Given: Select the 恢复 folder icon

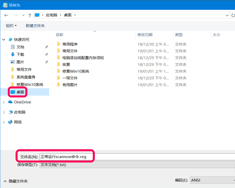Looking at the screenshot, I should (59, 64).
